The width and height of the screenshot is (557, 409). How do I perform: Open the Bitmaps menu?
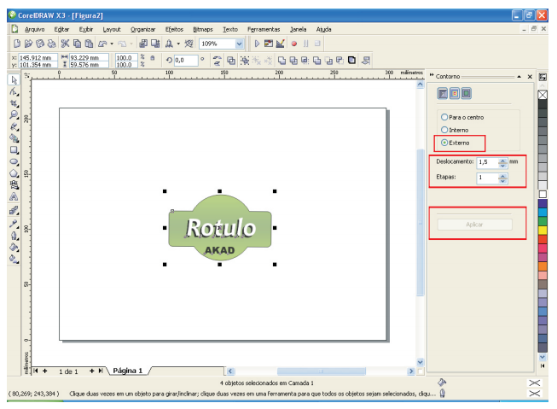[203, 29]
